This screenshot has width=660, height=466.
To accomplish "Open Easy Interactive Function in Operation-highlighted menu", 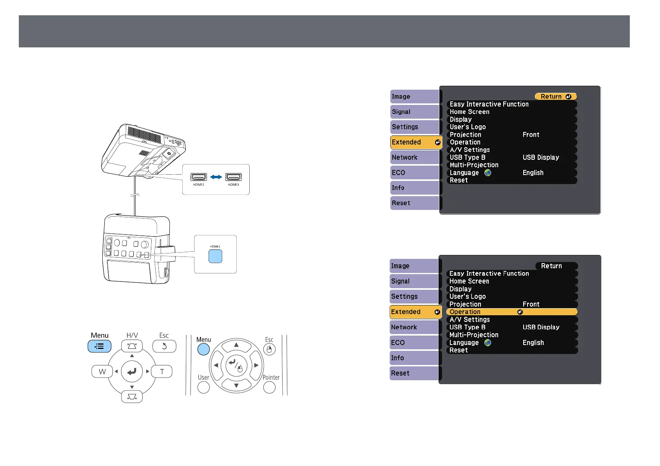I will click(512, 274).
